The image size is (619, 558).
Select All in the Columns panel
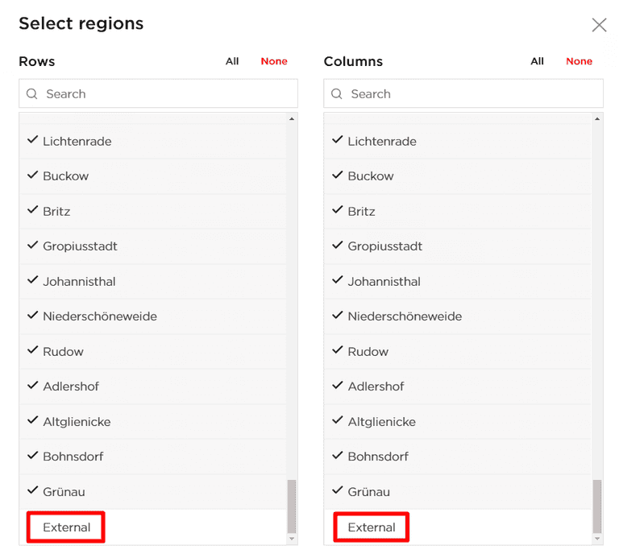click(x=537, y=61)
